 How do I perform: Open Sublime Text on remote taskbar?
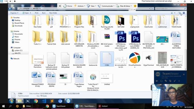52,101
